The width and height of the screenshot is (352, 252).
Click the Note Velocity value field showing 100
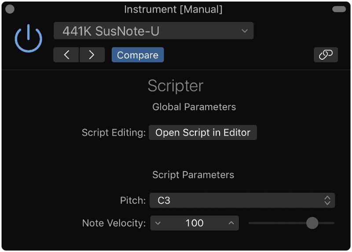[x=194, y=223]
